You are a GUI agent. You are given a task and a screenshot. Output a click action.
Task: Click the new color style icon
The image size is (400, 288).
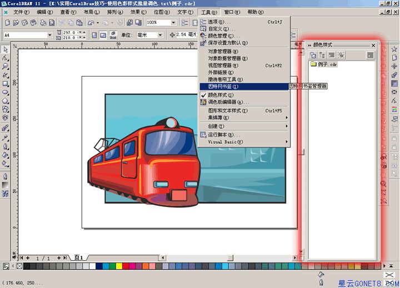pyautogui.click(x=313, y=55)
